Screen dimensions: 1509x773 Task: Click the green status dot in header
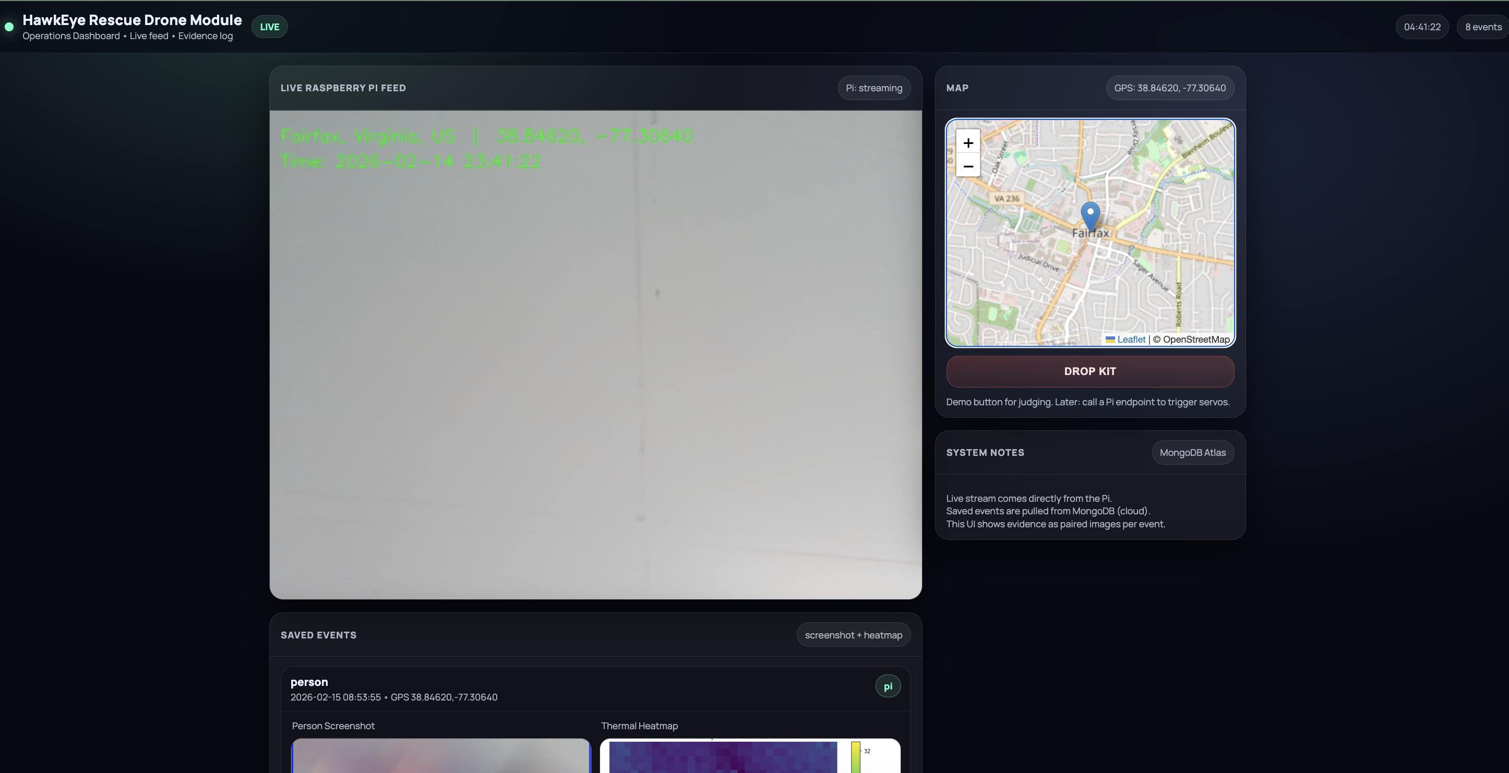tap(9, 27)
